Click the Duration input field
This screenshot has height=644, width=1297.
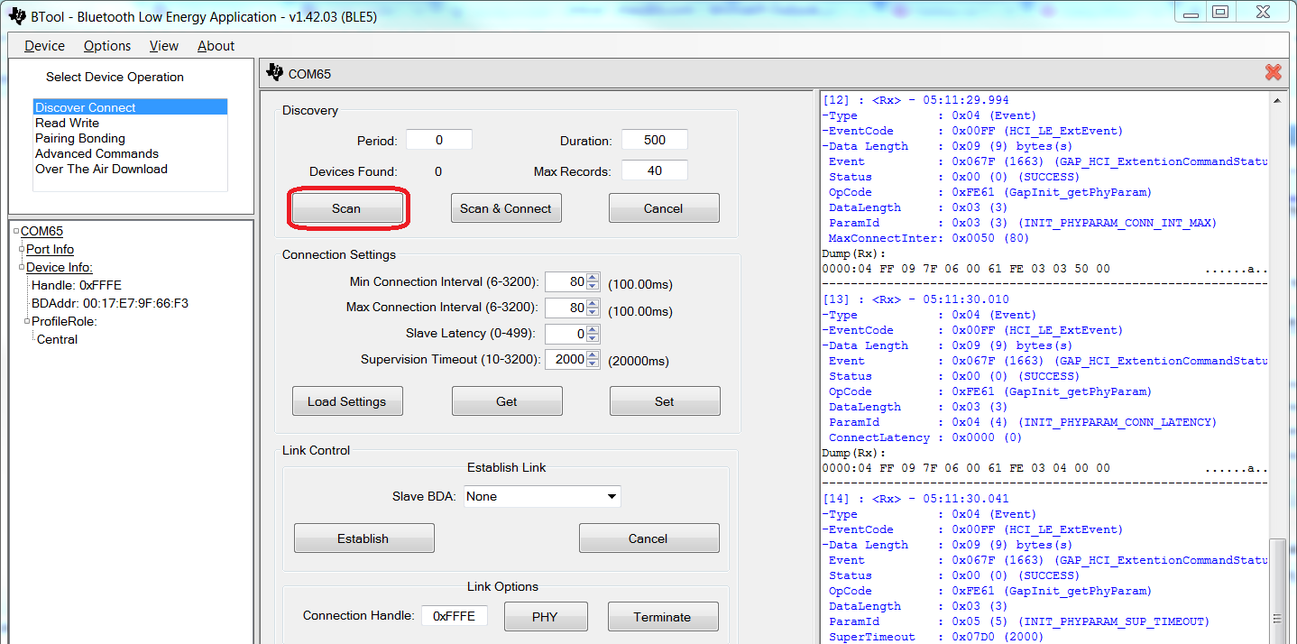[x=655, y=140]
